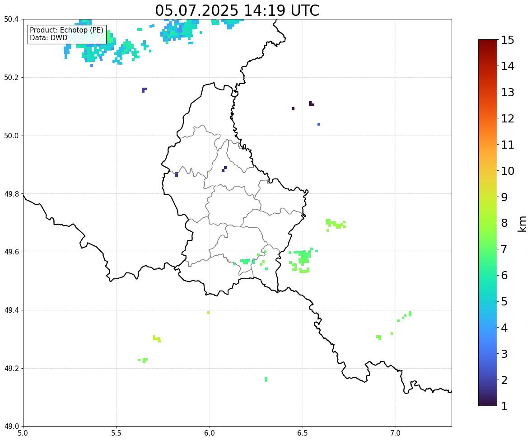Click the colorbar tick label "11"
The image size is (532, 441).
pos(508,145)
